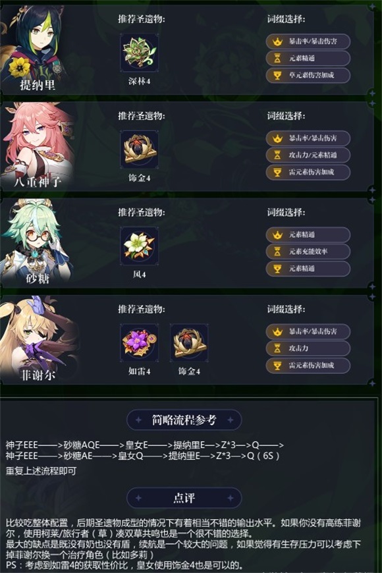The image size is (382, 573).
Task: Select the 砂糖 character portrait
Action: 36,242
